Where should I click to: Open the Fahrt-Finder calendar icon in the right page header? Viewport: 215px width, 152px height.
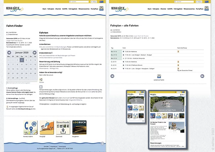click(x=206, y=8)
